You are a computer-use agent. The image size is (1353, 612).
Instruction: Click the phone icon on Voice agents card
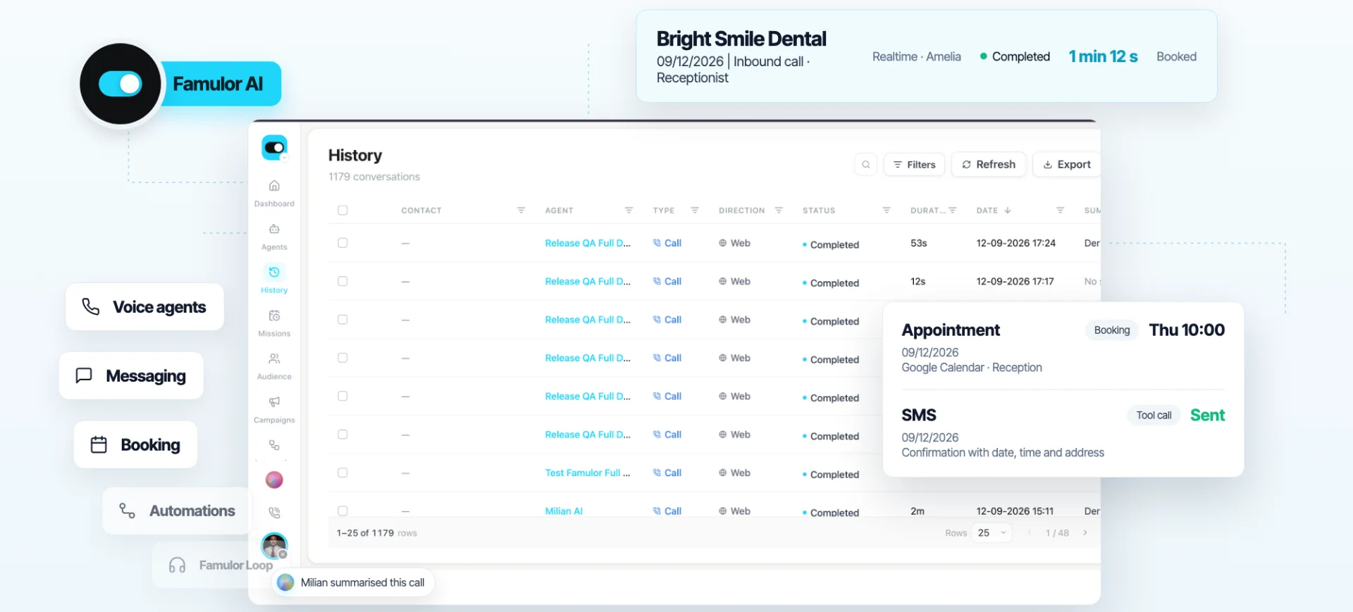[91, 306]
